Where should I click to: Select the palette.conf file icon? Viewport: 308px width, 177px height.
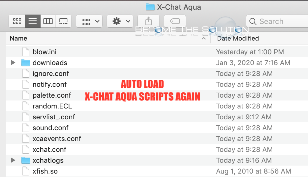pyautogui.click(x=26, y=95)
